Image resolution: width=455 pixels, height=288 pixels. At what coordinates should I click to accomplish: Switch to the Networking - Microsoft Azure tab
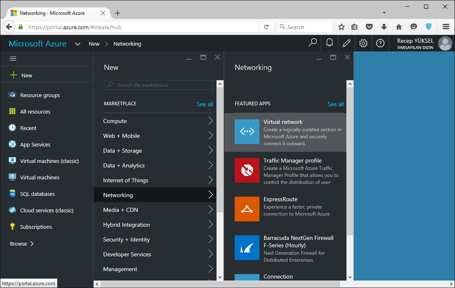click(58, 13)
